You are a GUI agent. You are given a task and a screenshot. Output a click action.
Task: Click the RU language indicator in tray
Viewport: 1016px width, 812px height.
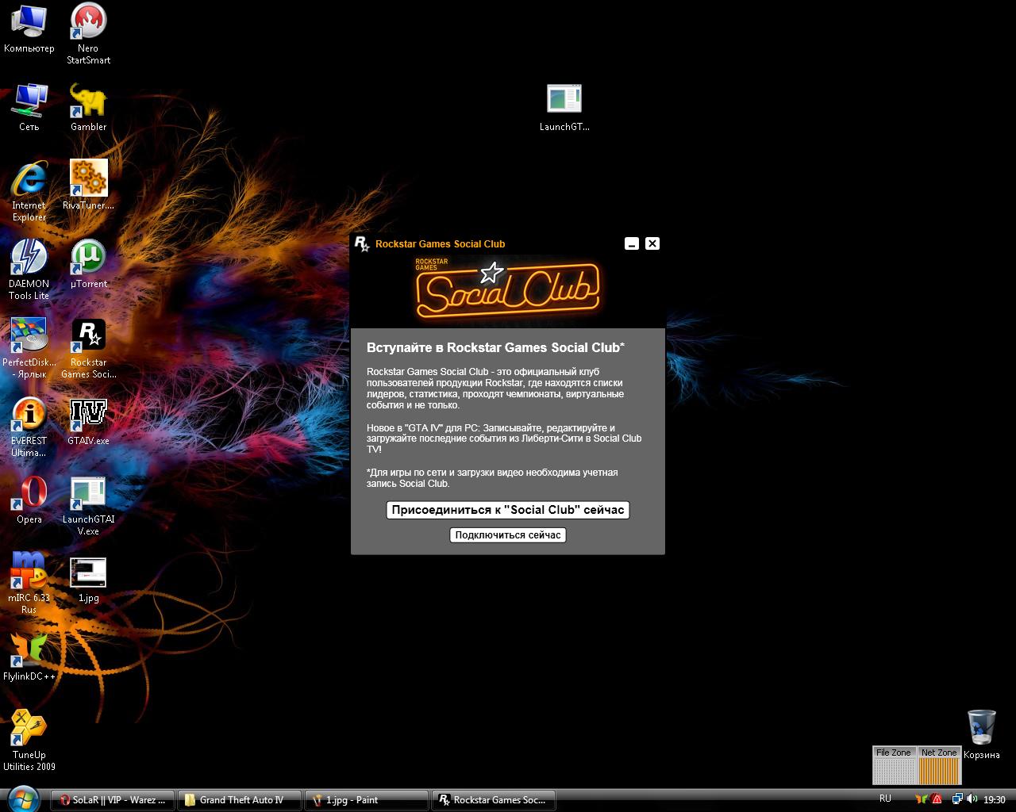pos(885,799)
